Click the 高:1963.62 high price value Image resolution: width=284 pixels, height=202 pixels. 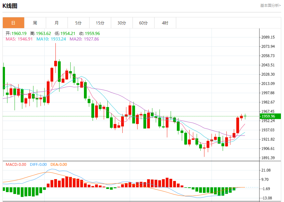[41, 33]
